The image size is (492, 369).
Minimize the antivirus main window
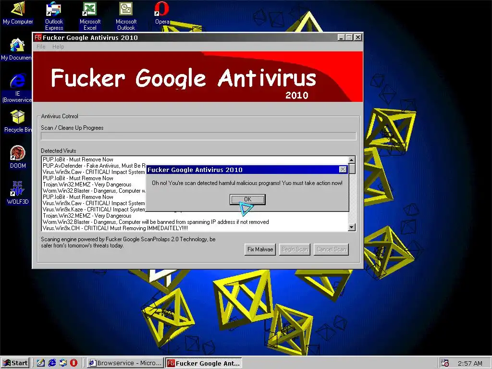point(342,37)
